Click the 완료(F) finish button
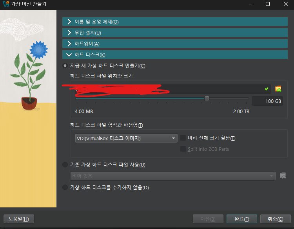The image size is (294, 229). [242, 219]
